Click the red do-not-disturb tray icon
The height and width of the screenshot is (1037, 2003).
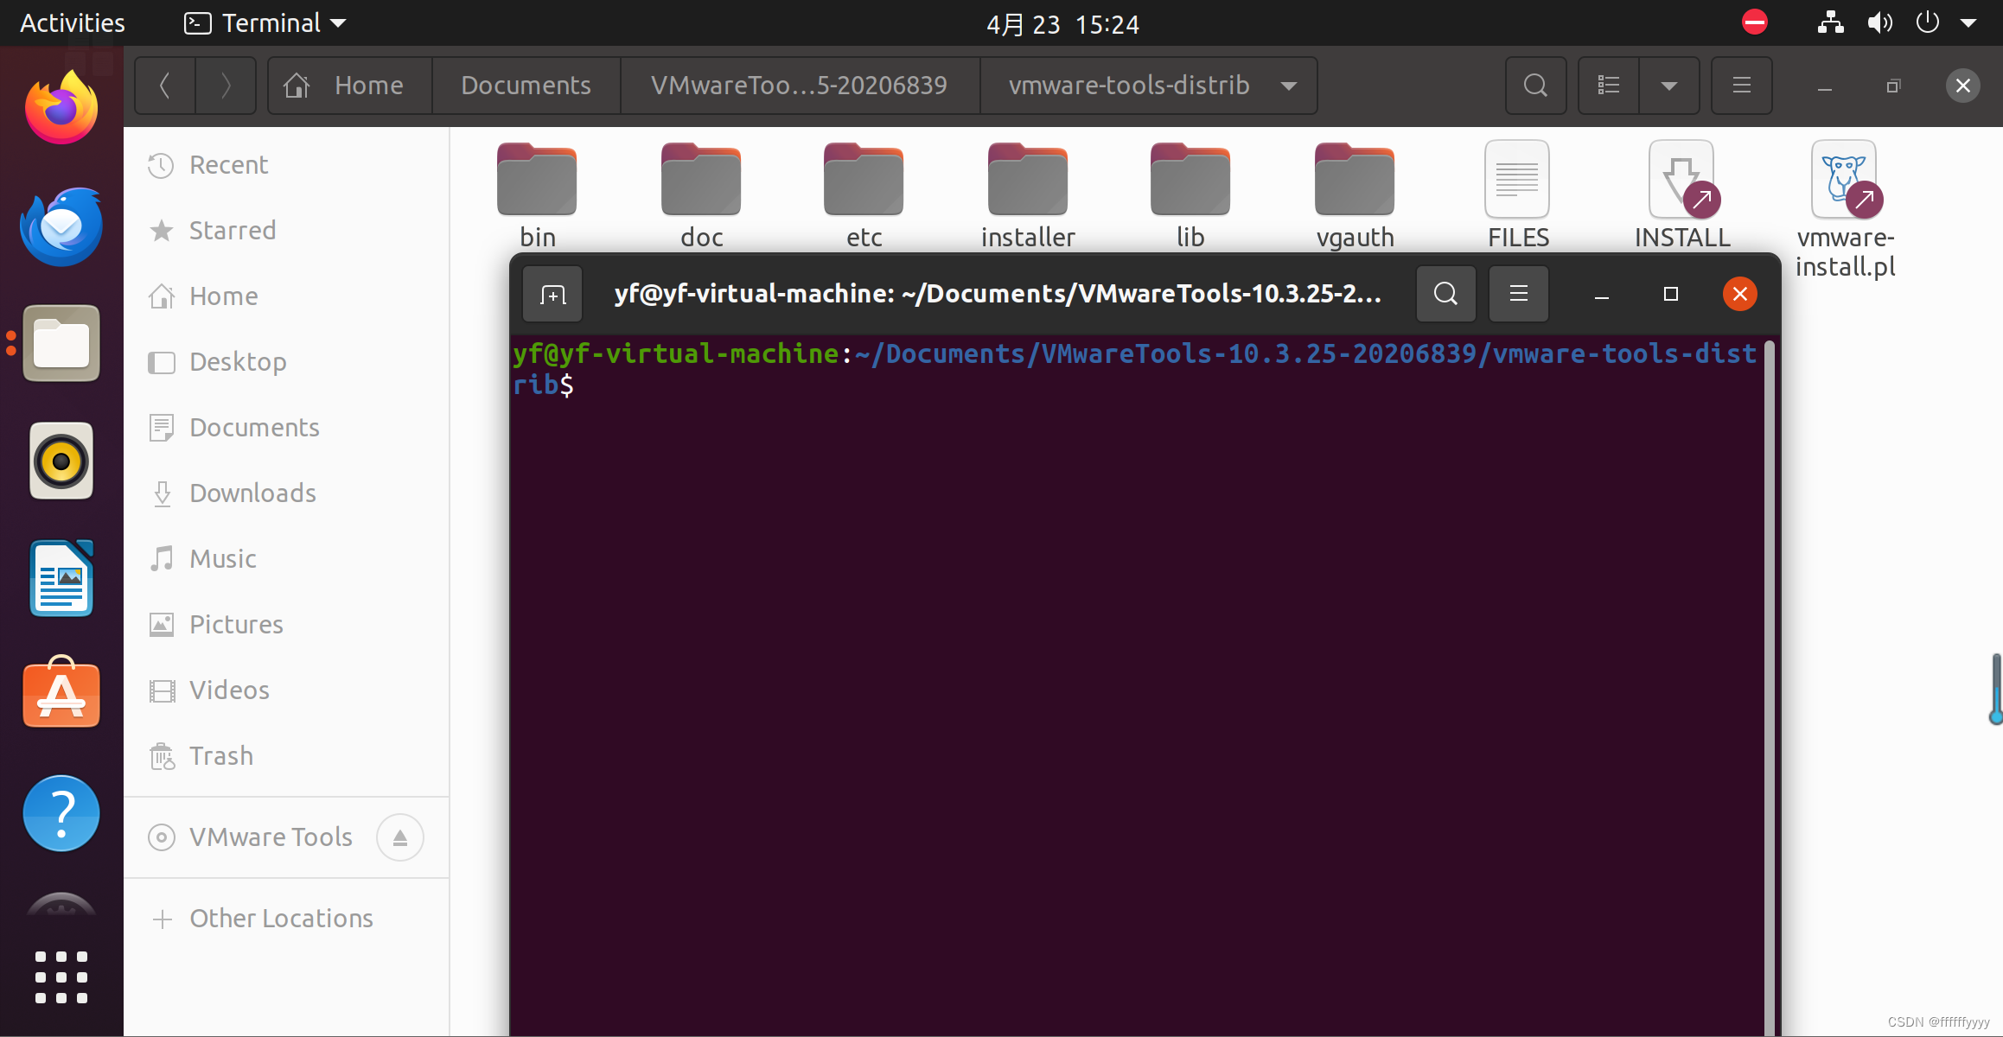pos(1755,22)
